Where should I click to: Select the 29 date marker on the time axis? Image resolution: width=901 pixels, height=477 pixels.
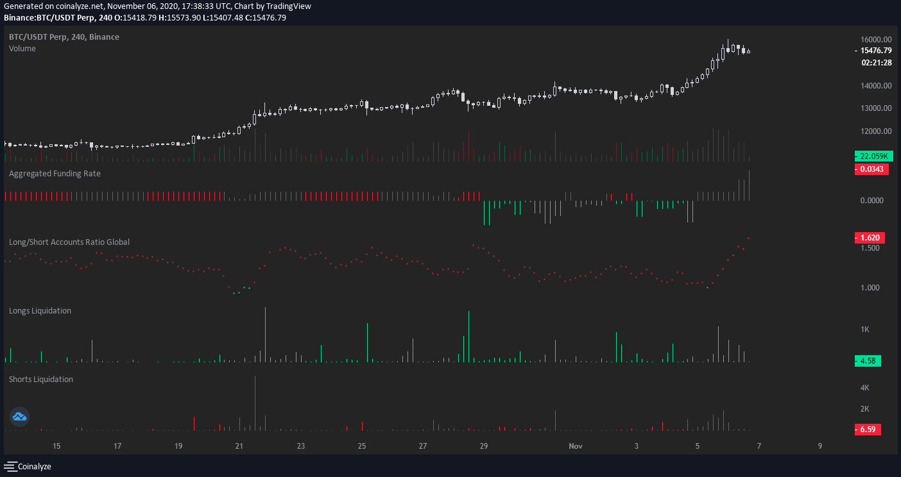484,446
